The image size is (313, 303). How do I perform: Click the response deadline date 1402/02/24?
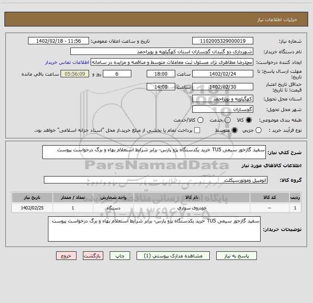point(223,74)
